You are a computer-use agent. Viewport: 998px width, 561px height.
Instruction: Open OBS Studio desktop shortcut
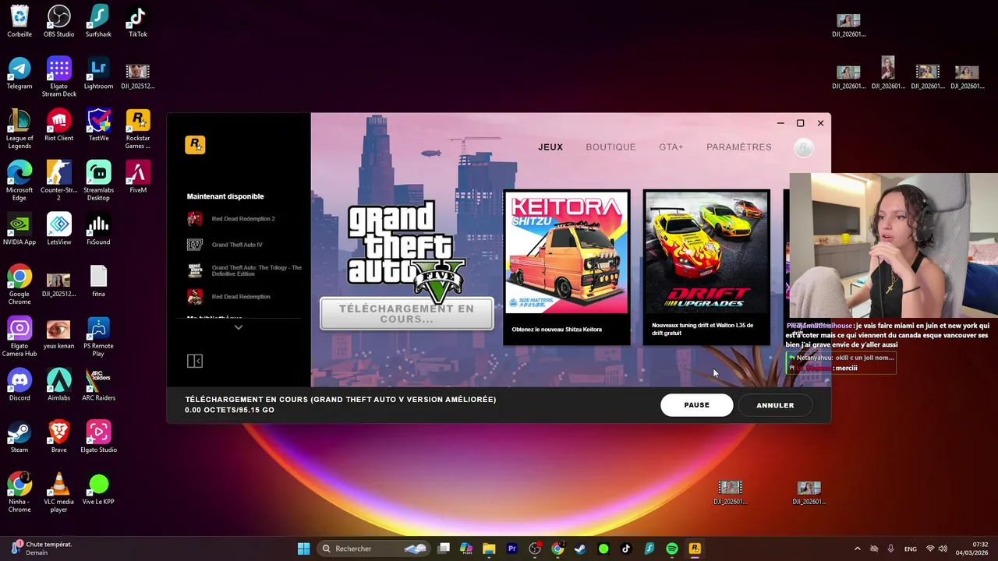click(x=59, y=21)
